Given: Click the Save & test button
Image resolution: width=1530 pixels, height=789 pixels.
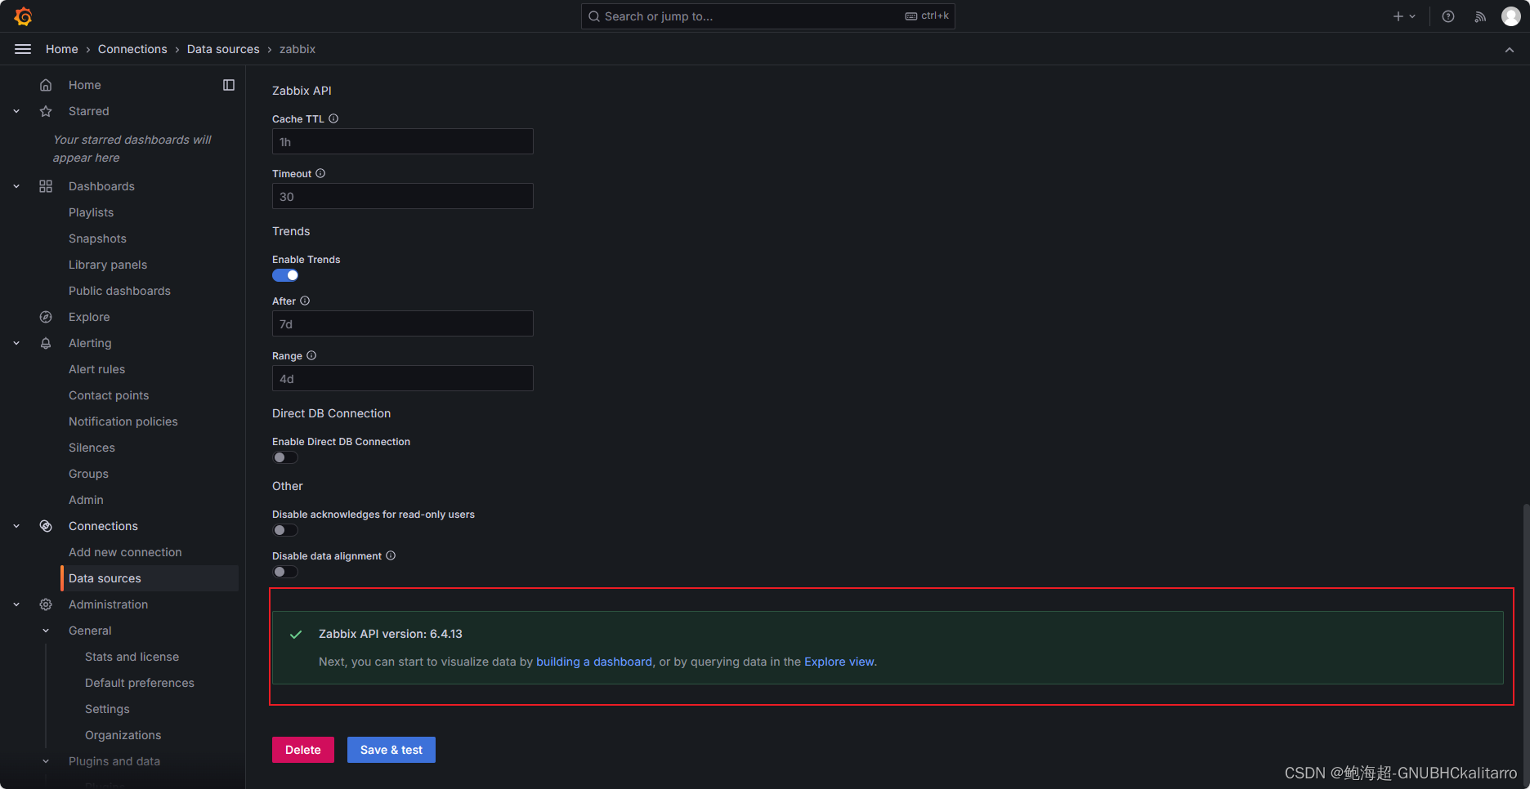Looking at the screenshot, I should [x=391, y=750].
